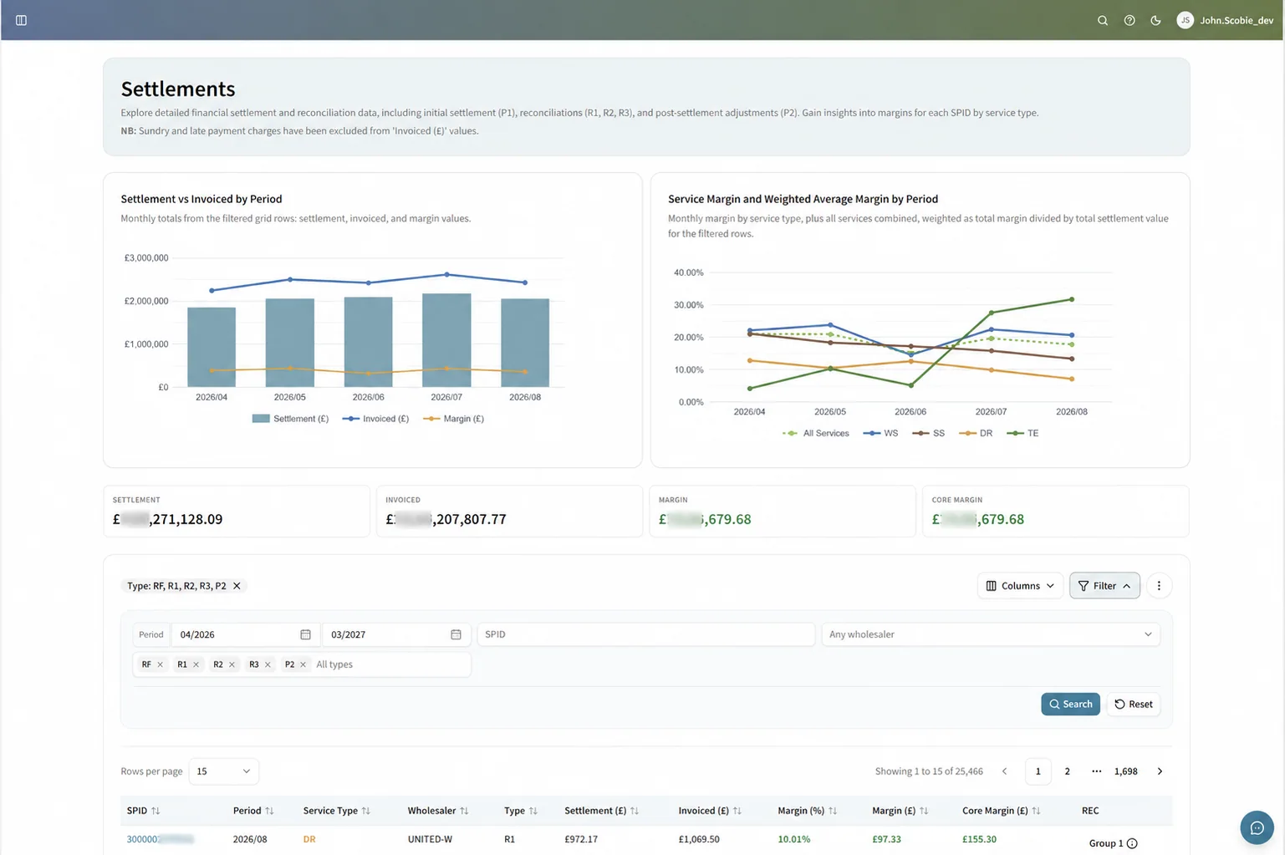Open calendar for start period 04/2026
This screenshot has height=855, width=1285.
click(305, 634)
